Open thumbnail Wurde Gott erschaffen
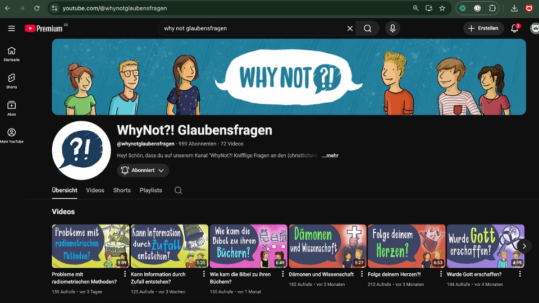Viewport: 539px width, 303px height. click(485, 246)
